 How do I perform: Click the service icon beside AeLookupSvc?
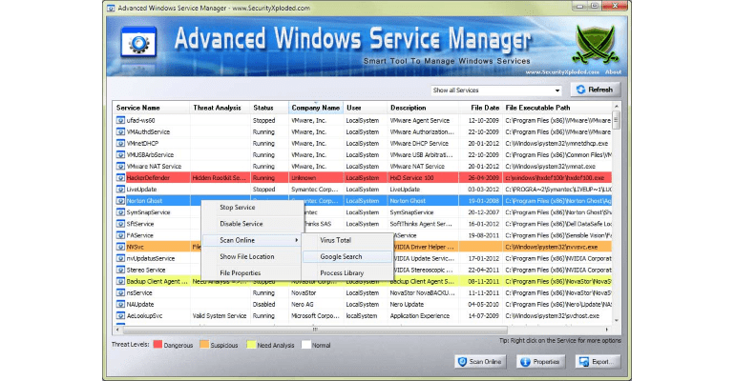[x=119, y=315]
